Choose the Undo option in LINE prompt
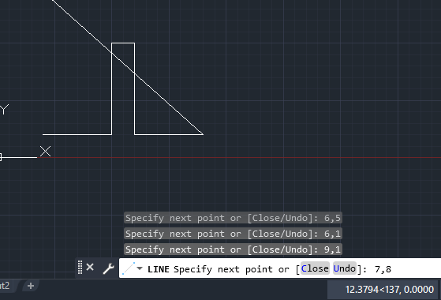 click(345, 268)
